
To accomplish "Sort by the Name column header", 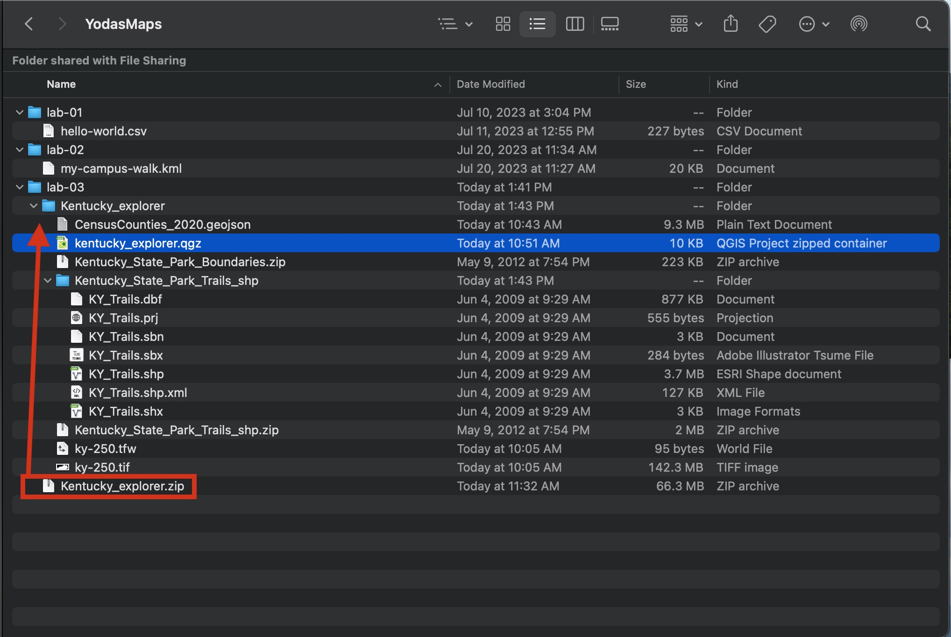I will click(x=61, y=84).
